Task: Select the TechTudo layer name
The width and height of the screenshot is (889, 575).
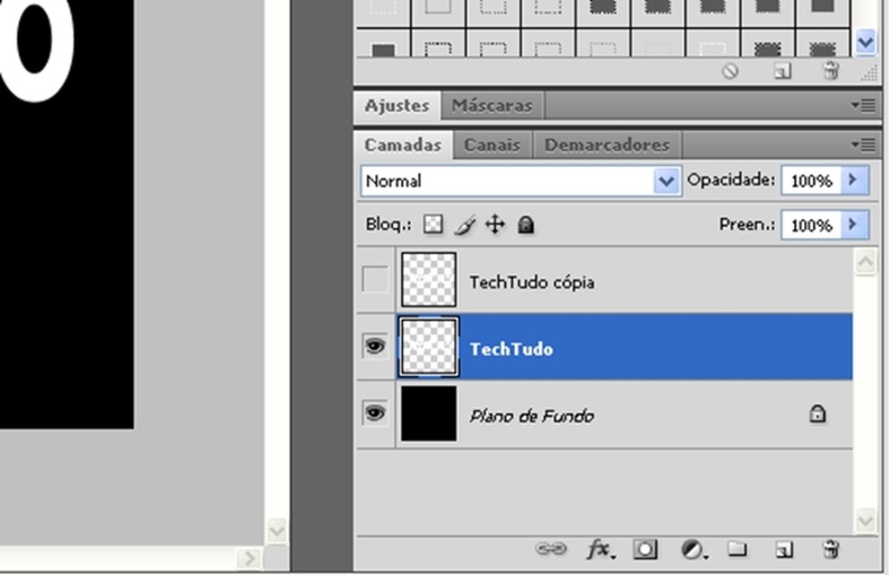Action: click(511, 349)
